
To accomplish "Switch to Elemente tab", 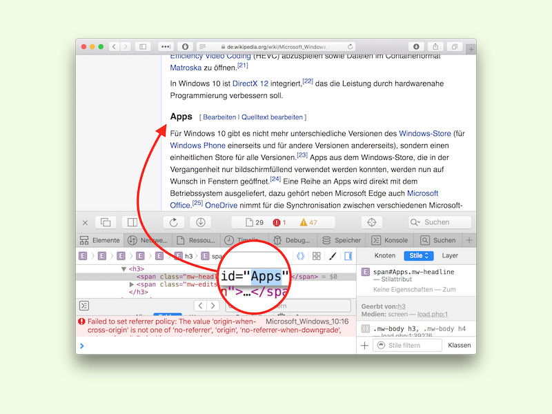I will (99, 240).
